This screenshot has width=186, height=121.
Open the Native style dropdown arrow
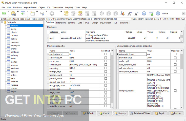(x=184, y=13)
